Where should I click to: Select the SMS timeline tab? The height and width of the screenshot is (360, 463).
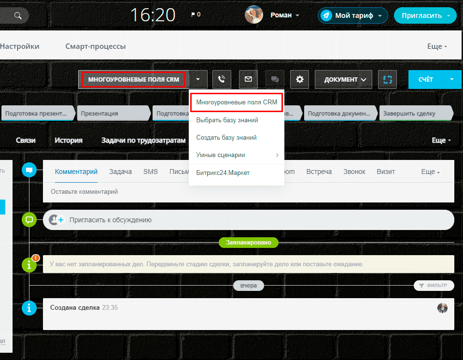point(151,172)
